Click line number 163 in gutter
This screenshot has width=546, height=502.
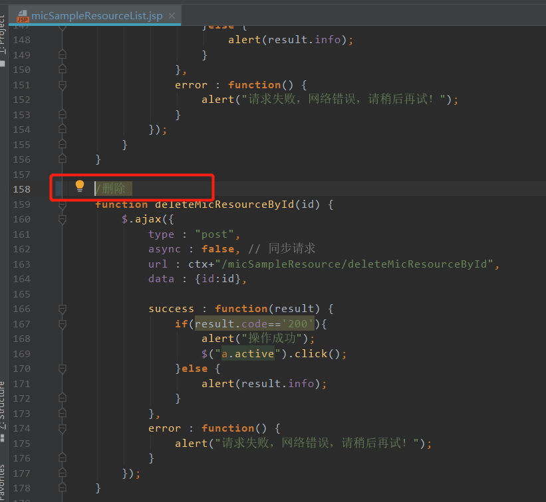tap(21, 264)
